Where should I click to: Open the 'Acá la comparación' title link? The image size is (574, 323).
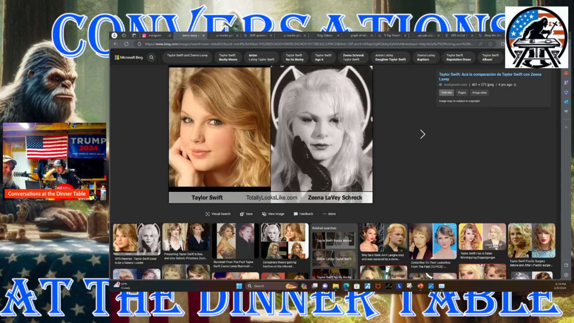[490, 77]
